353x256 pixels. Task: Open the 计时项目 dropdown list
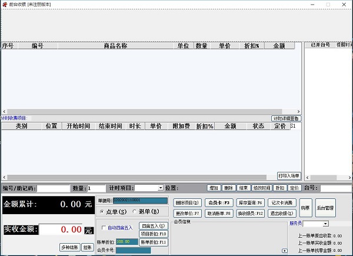tap(160, 188)
